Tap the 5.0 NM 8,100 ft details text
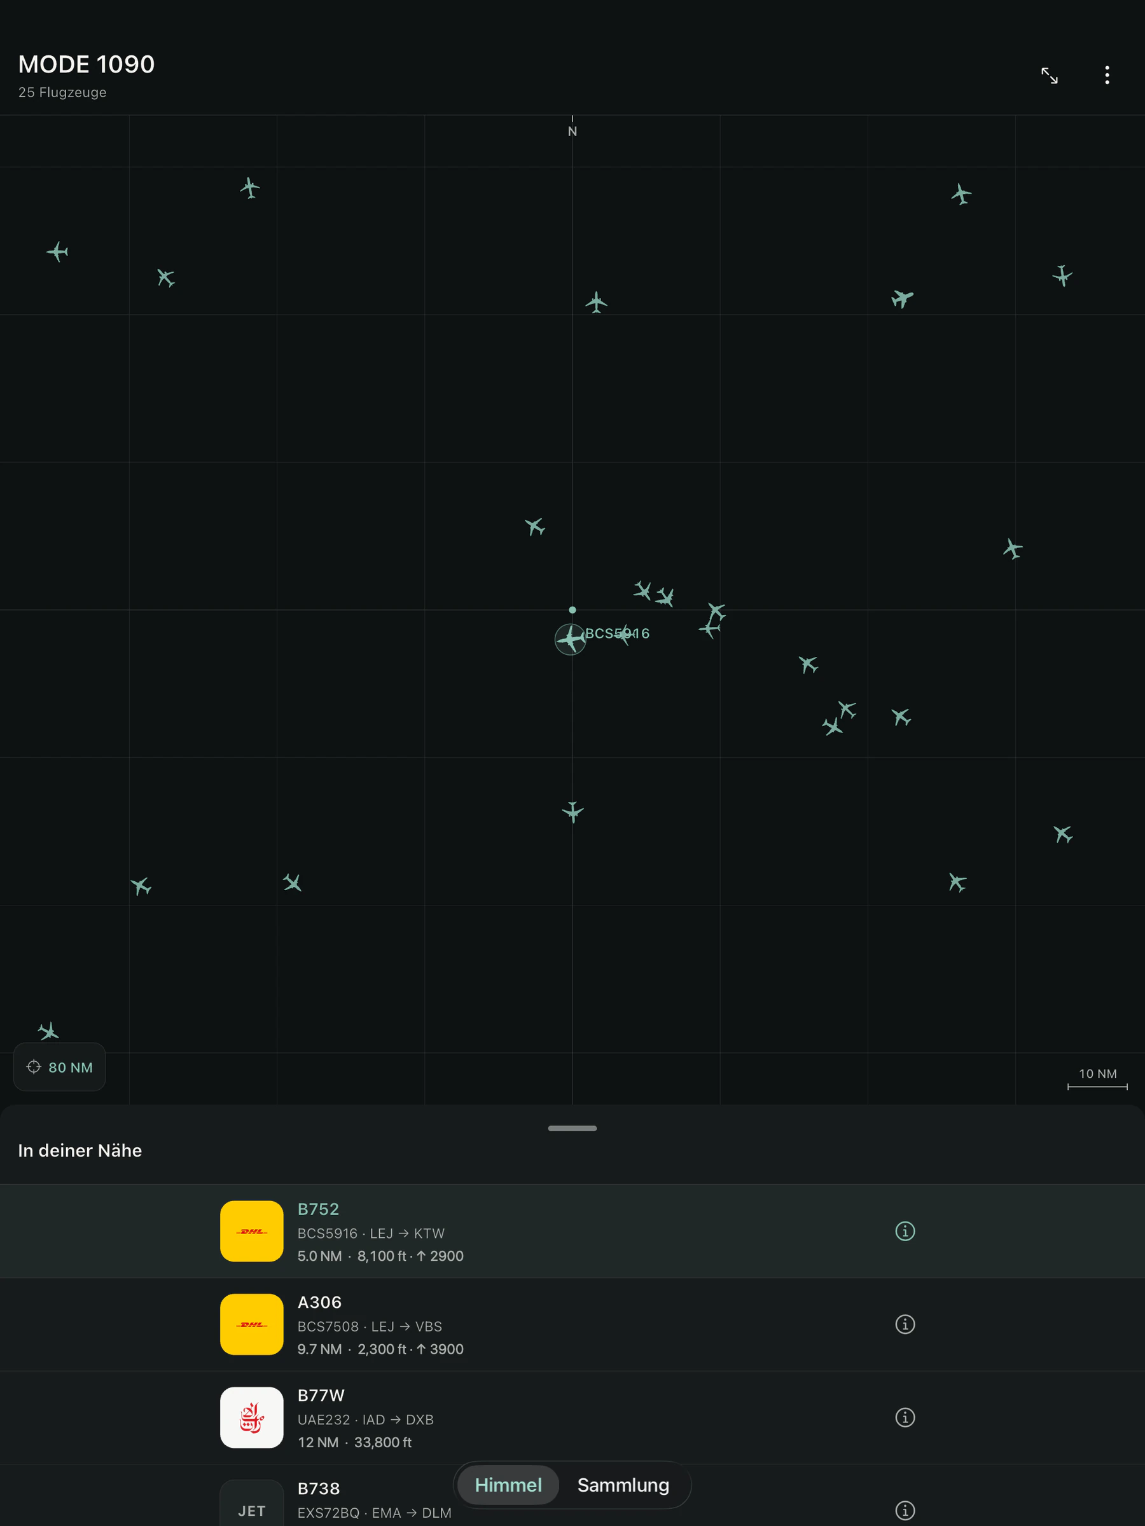 point(380,1256)
